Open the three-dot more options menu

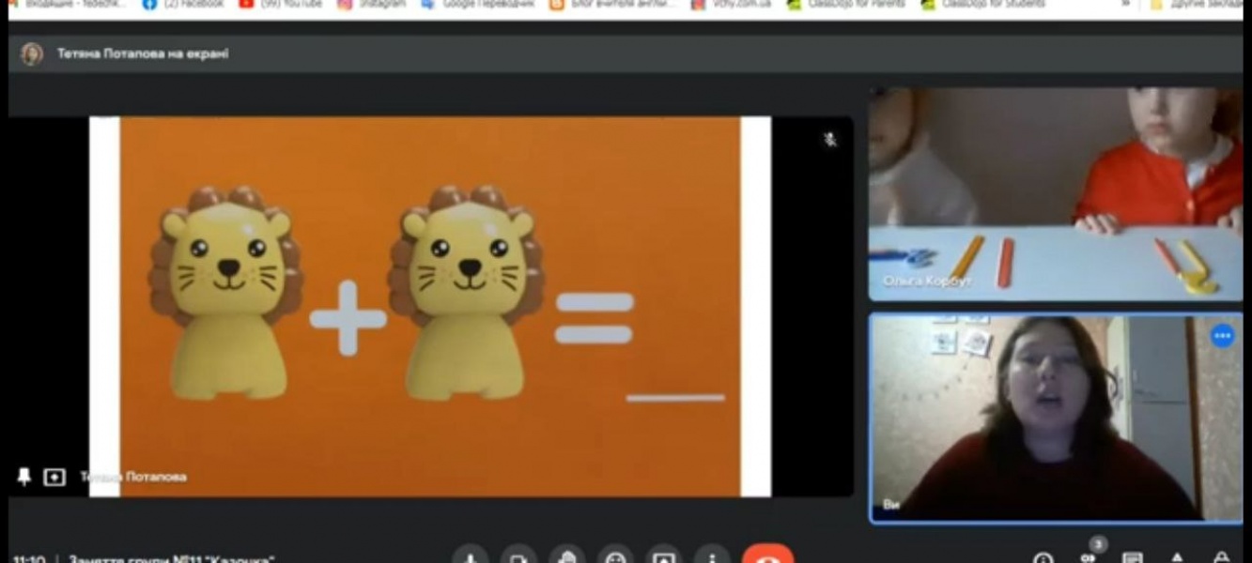coord(712,557)
